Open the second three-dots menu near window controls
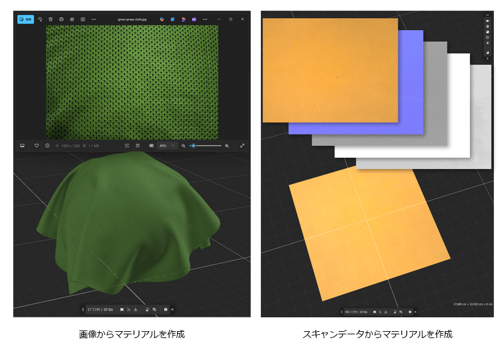Screen dimensions: 504x350 (205, 19)
